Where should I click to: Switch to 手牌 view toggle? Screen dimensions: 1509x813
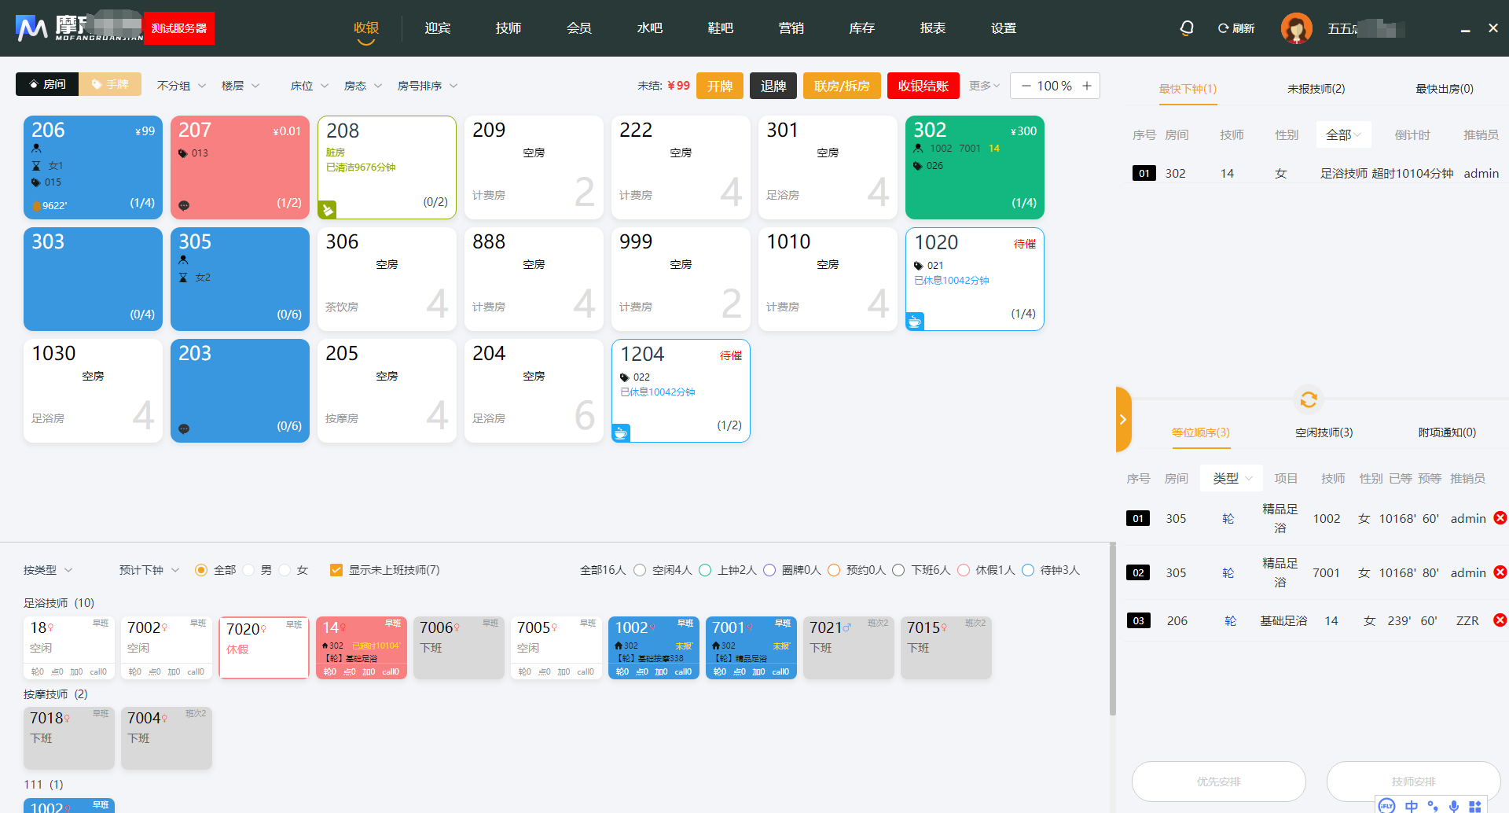tap(110, 84)
